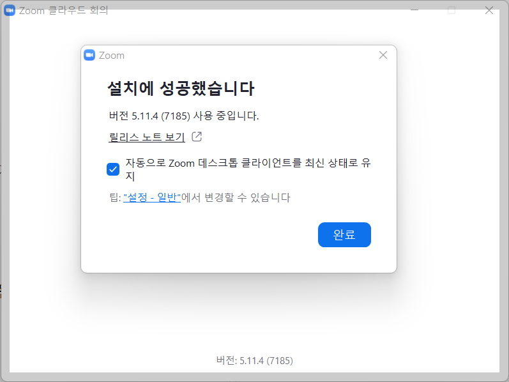Click the Zoom icon in main window title bar

pyautogui.click(x=10, y=10)
